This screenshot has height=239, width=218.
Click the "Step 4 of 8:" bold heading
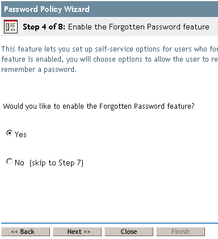coord(44,27)
